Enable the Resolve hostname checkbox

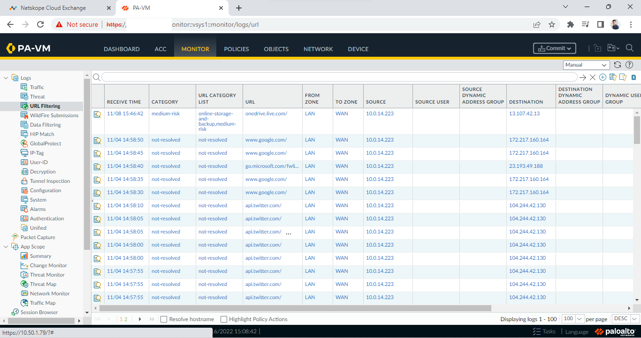coord(164,319)
